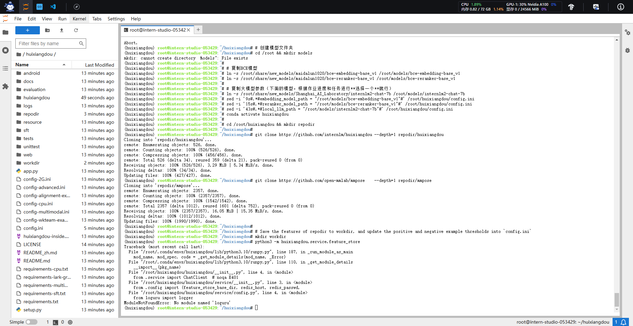Screen dimensions: 633x326
Task: Click the CPU and memory usage monitor
Action: [482, 7]
